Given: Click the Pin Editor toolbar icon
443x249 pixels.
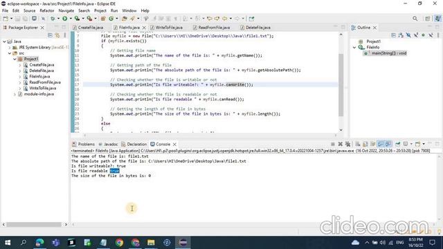Looking at the screenshot, I should coord(251,19).
